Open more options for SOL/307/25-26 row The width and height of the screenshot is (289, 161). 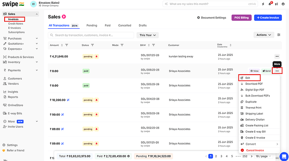(277, 57)
